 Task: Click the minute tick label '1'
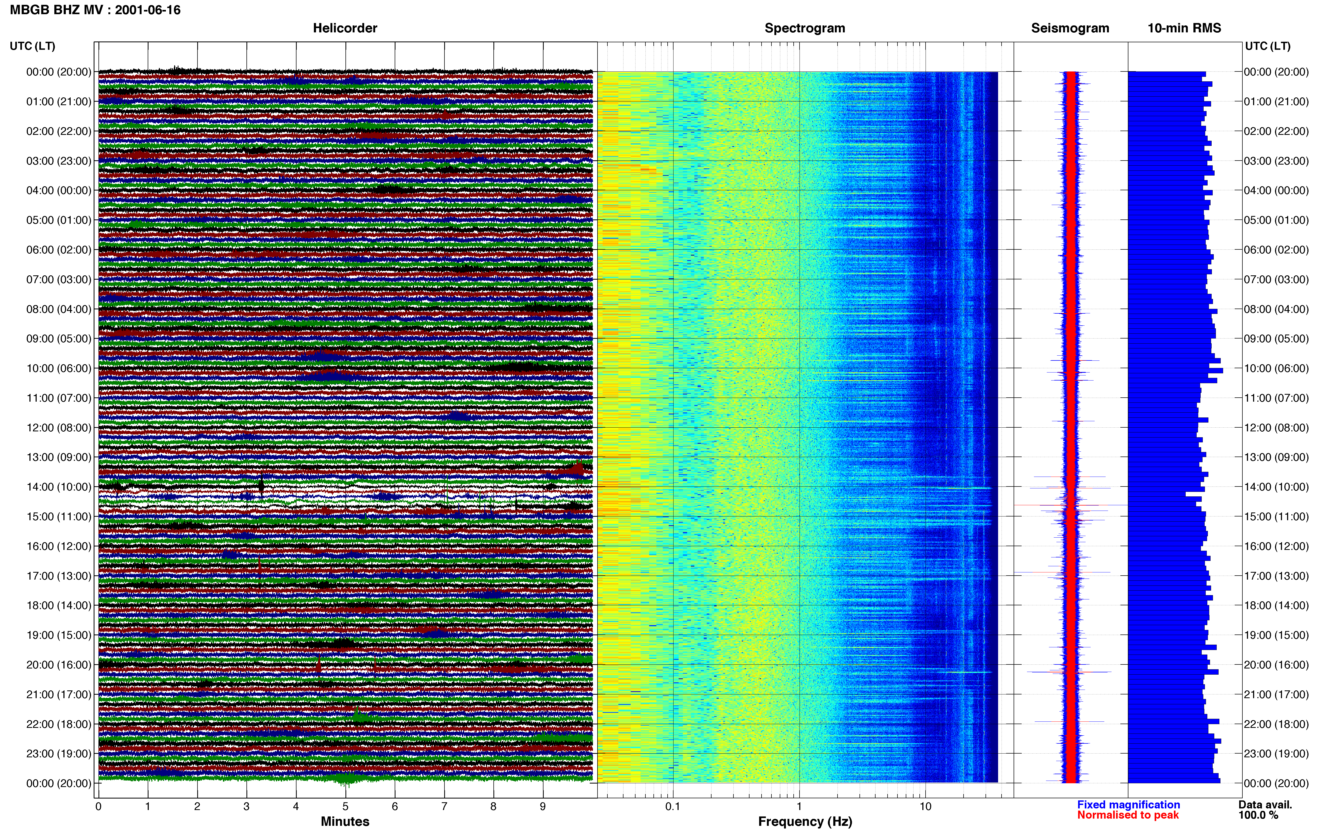[x=148, y=806]
